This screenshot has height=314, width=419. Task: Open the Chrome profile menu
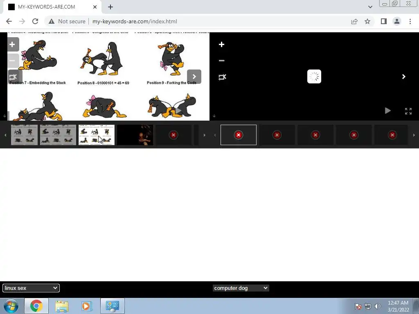[x=397, y=21]
